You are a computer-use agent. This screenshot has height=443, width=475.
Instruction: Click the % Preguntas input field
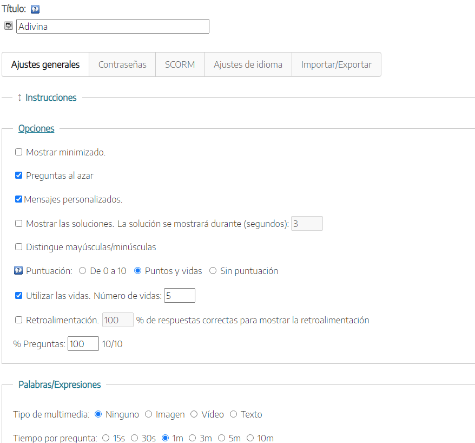click(x=83, y=343)
